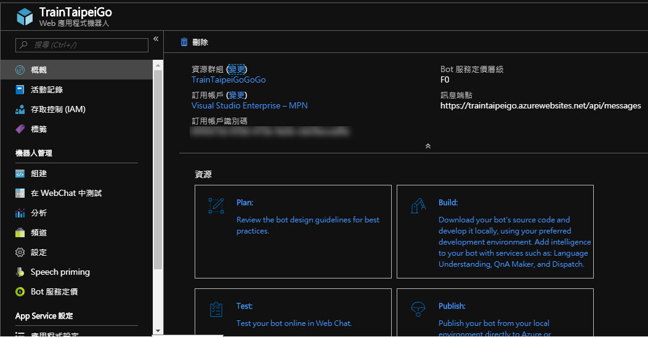
Task: Click the TrainTaipeiGo title text
Action: [76, 12]
